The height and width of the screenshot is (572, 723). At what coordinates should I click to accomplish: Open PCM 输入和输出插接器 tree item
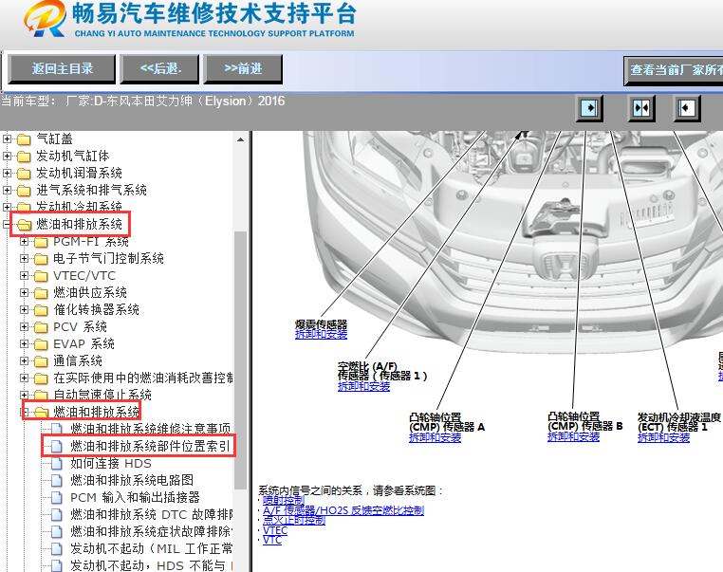[x=135, y=497]
